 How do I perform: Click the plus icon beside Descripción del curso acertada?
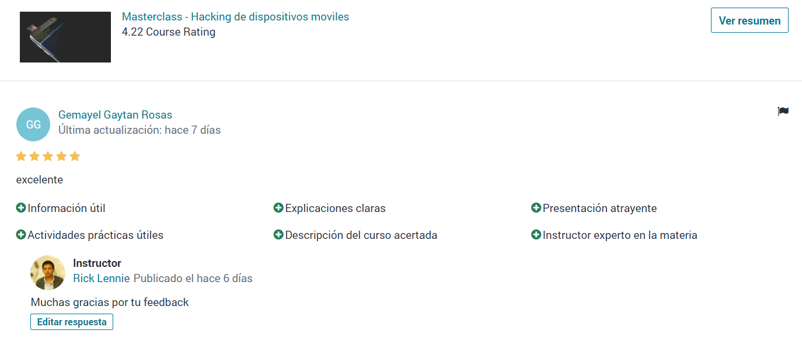tap(278, 235)
